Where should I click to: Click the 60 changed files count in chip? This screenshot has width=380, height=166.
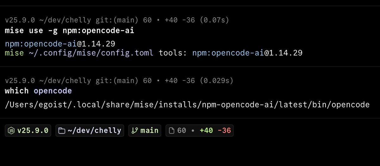182,131
